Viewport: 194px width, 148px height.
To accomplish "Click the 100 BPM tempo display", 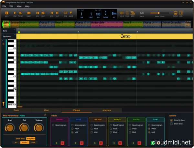I will [x=98, y=14].
